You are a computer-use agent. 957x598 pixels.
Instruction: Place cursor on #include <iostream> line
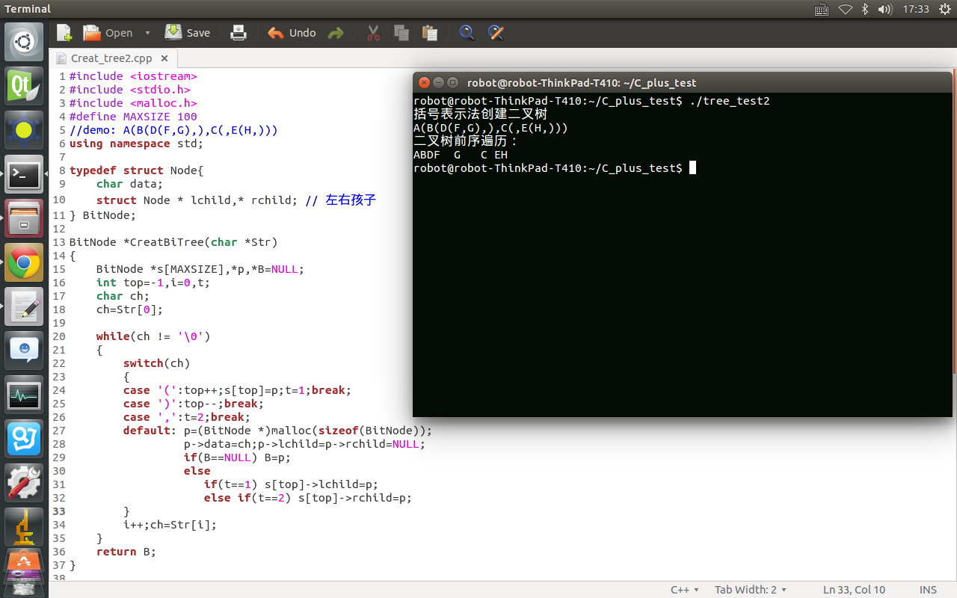pos(133,76)
